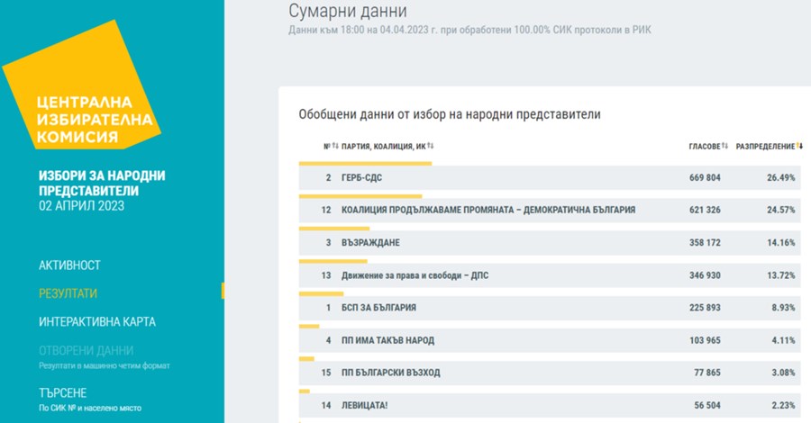Image resolution: width=811 pixels, height=423 pixels.
Task: Select the ПП ИМА ТАКЪВ НАРОД row
Action: click(550, 340)
